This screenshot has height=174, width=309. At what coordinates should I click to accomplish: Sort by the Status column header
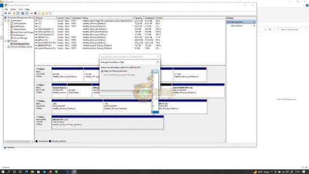click(x=108, y=18)
